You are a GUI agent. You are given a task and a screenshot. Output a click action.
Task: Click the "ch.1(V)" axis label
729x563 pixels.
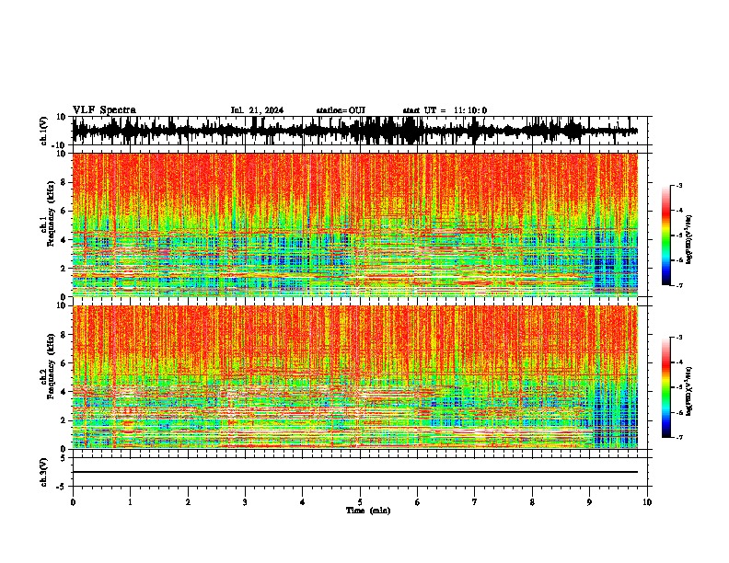43,132
